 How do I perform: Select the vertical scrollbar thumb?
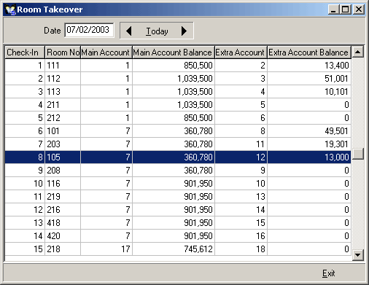[x=357, y=154]
